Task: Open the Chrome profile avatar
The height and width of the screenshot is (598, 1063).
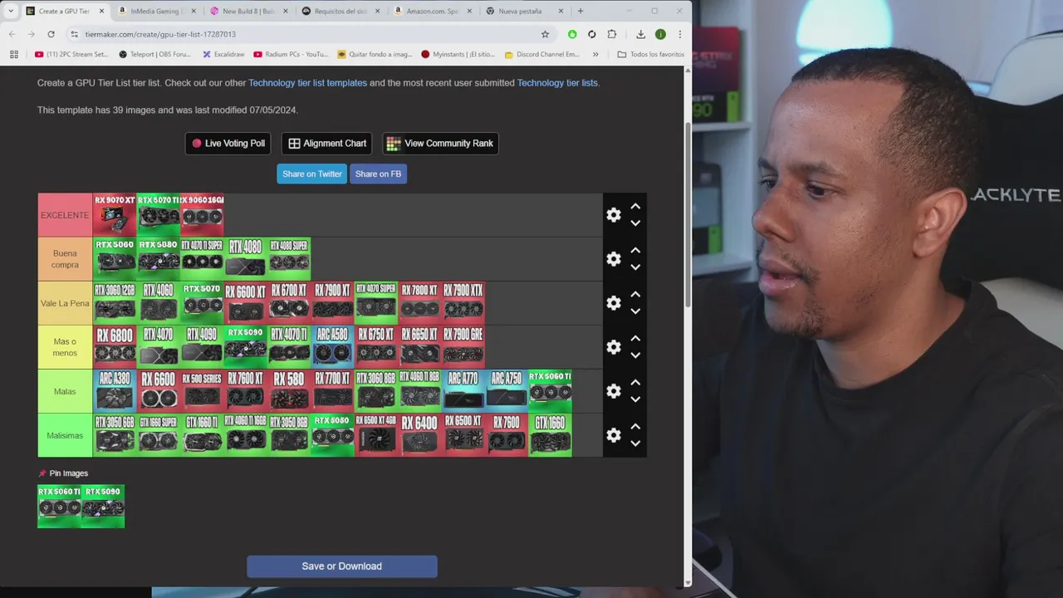Action: (x=660, y=34)
